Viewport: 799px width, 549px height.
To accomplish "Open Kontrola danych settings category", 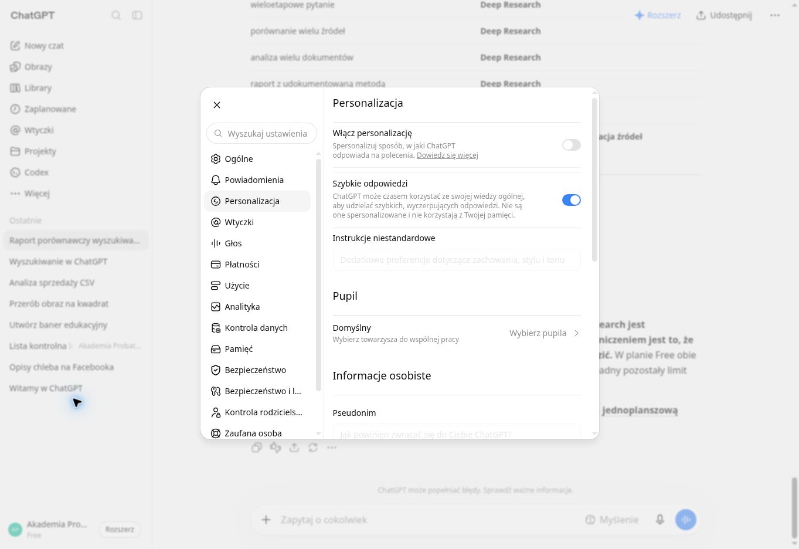I will coord(257,328).
